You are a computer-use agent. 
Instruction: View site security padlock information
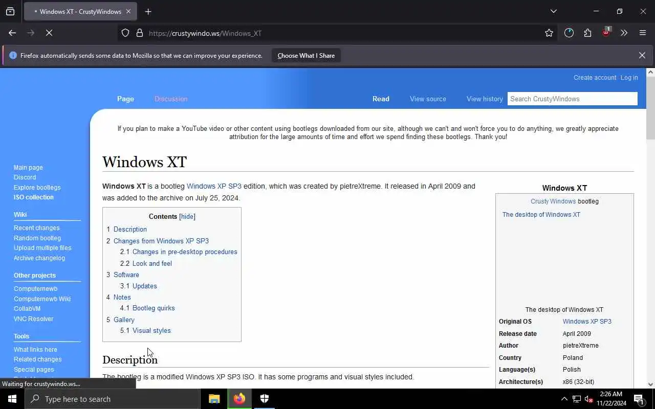coord(139,33)
